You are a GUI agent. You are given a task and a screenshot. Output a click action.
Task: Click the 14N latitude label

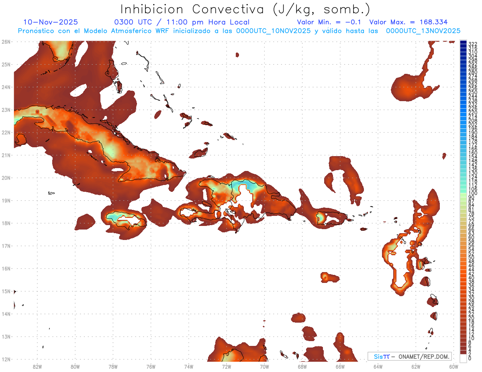[x=6, y=314]
